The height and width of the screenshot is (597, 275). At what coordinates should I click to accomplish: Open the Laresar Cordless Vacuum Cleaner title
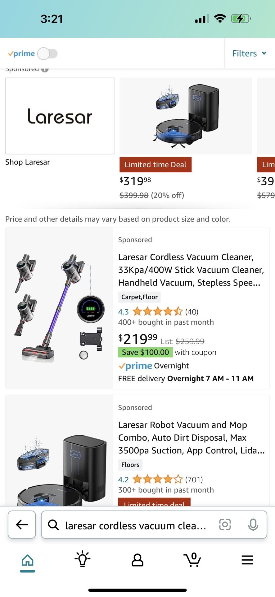[x=191, y=270]
